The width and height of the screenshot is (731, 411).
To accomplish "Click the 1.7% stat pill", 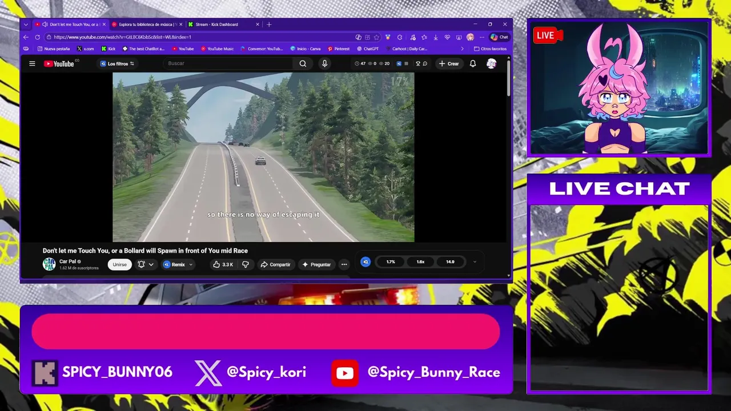I will (x=391, y=261).
